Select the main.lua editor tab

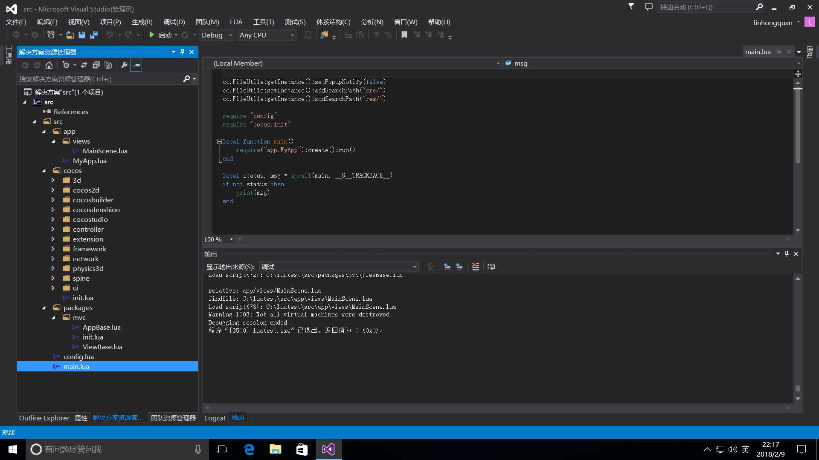click(x=758, y=52)
